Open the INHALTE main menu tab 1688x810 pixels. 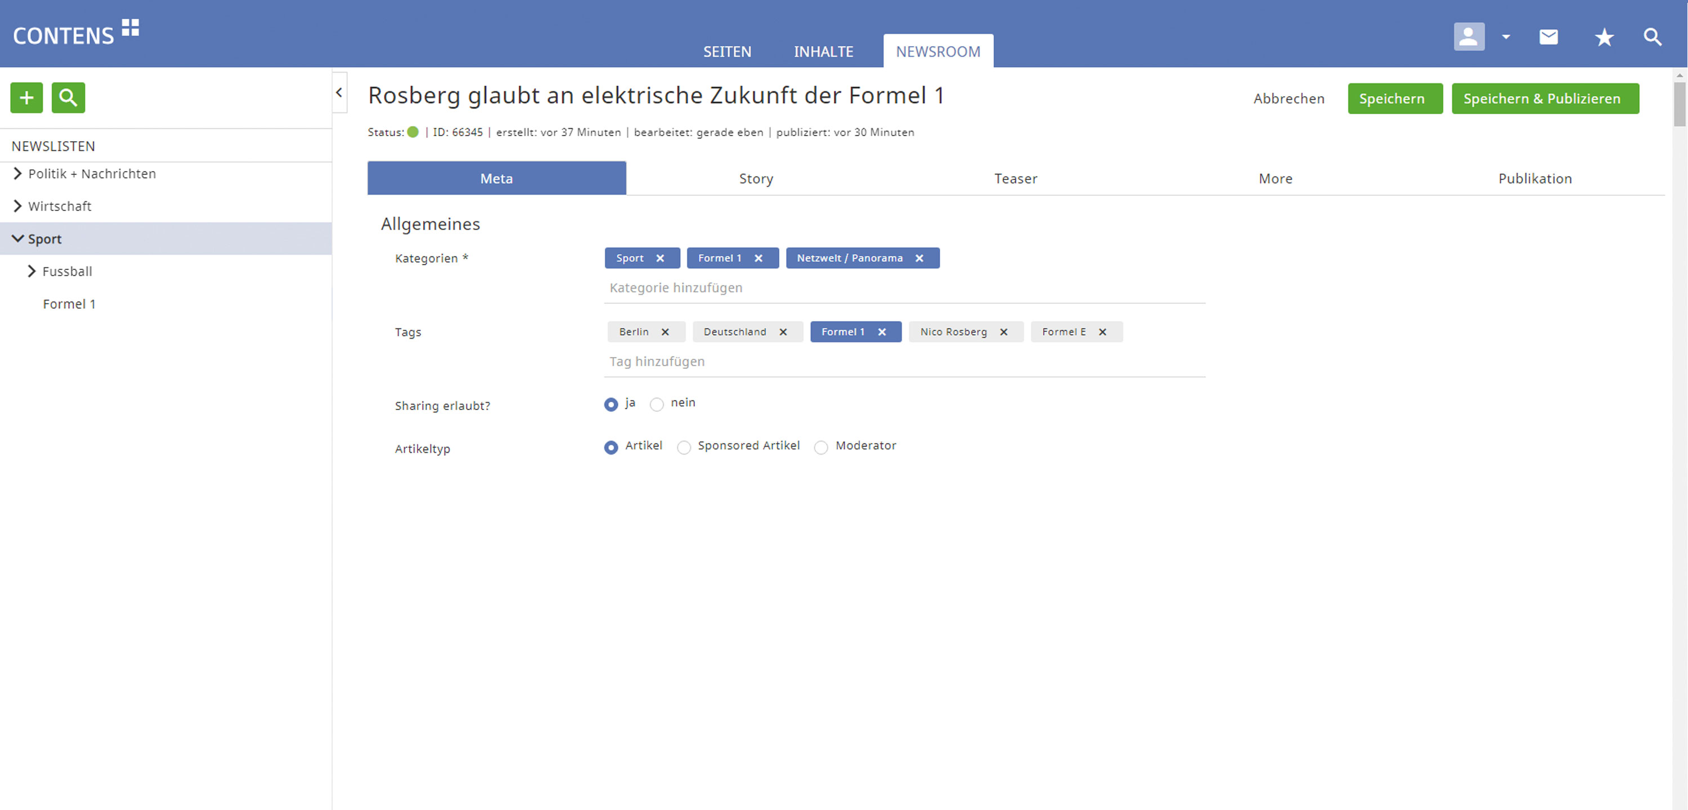pyautogui.click(x=823, y=52)
